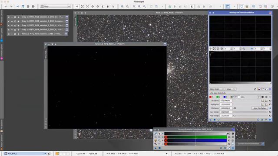278x156 pixels.
Task: Open the No View Selected dropdown
Action: pyautogui.click(x=240, y=93)
